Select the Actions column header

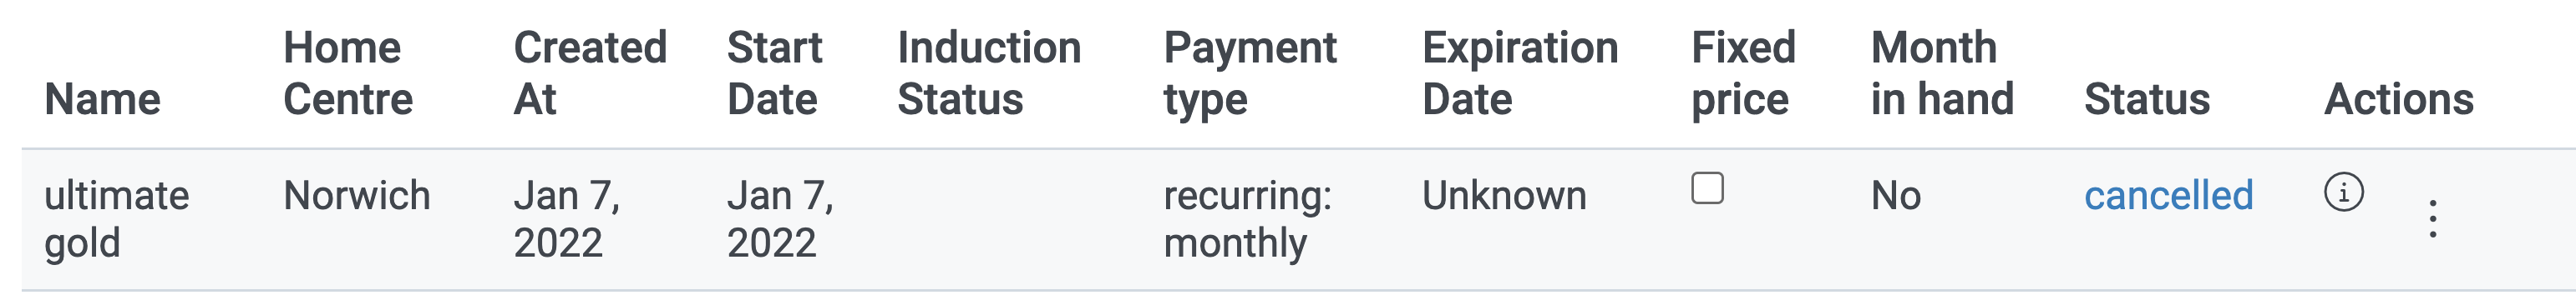pos(2399,100)
